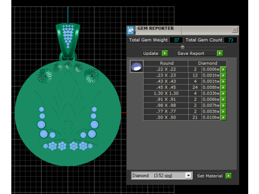The width and height of the screenshot is (259, 194).
Task: Click green arrow in the .77 X .77 row
Action: click(223, 112)
